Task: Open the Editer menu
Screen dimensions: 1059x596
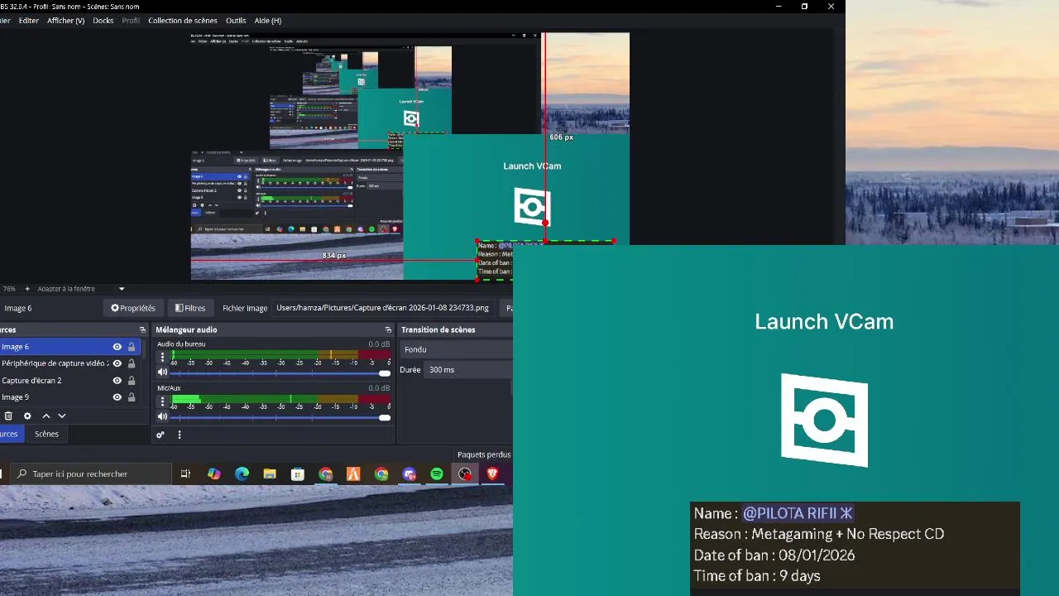Action: 29,21
